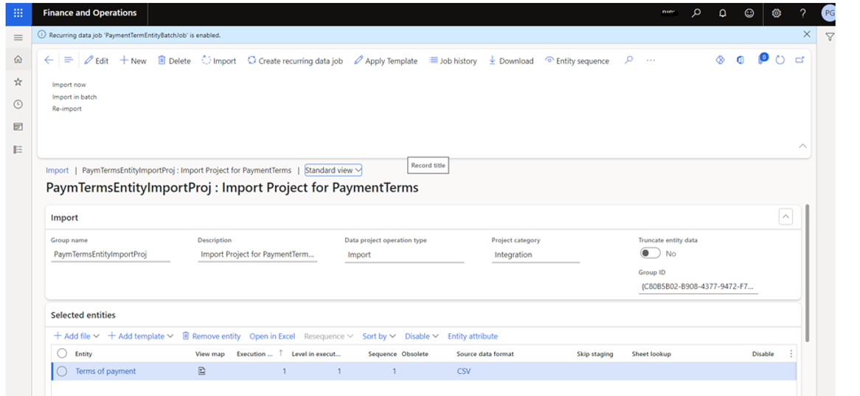Open Recent clock icon in sidebar
This screenshot has height=396, width=860.
click(18, 105)
